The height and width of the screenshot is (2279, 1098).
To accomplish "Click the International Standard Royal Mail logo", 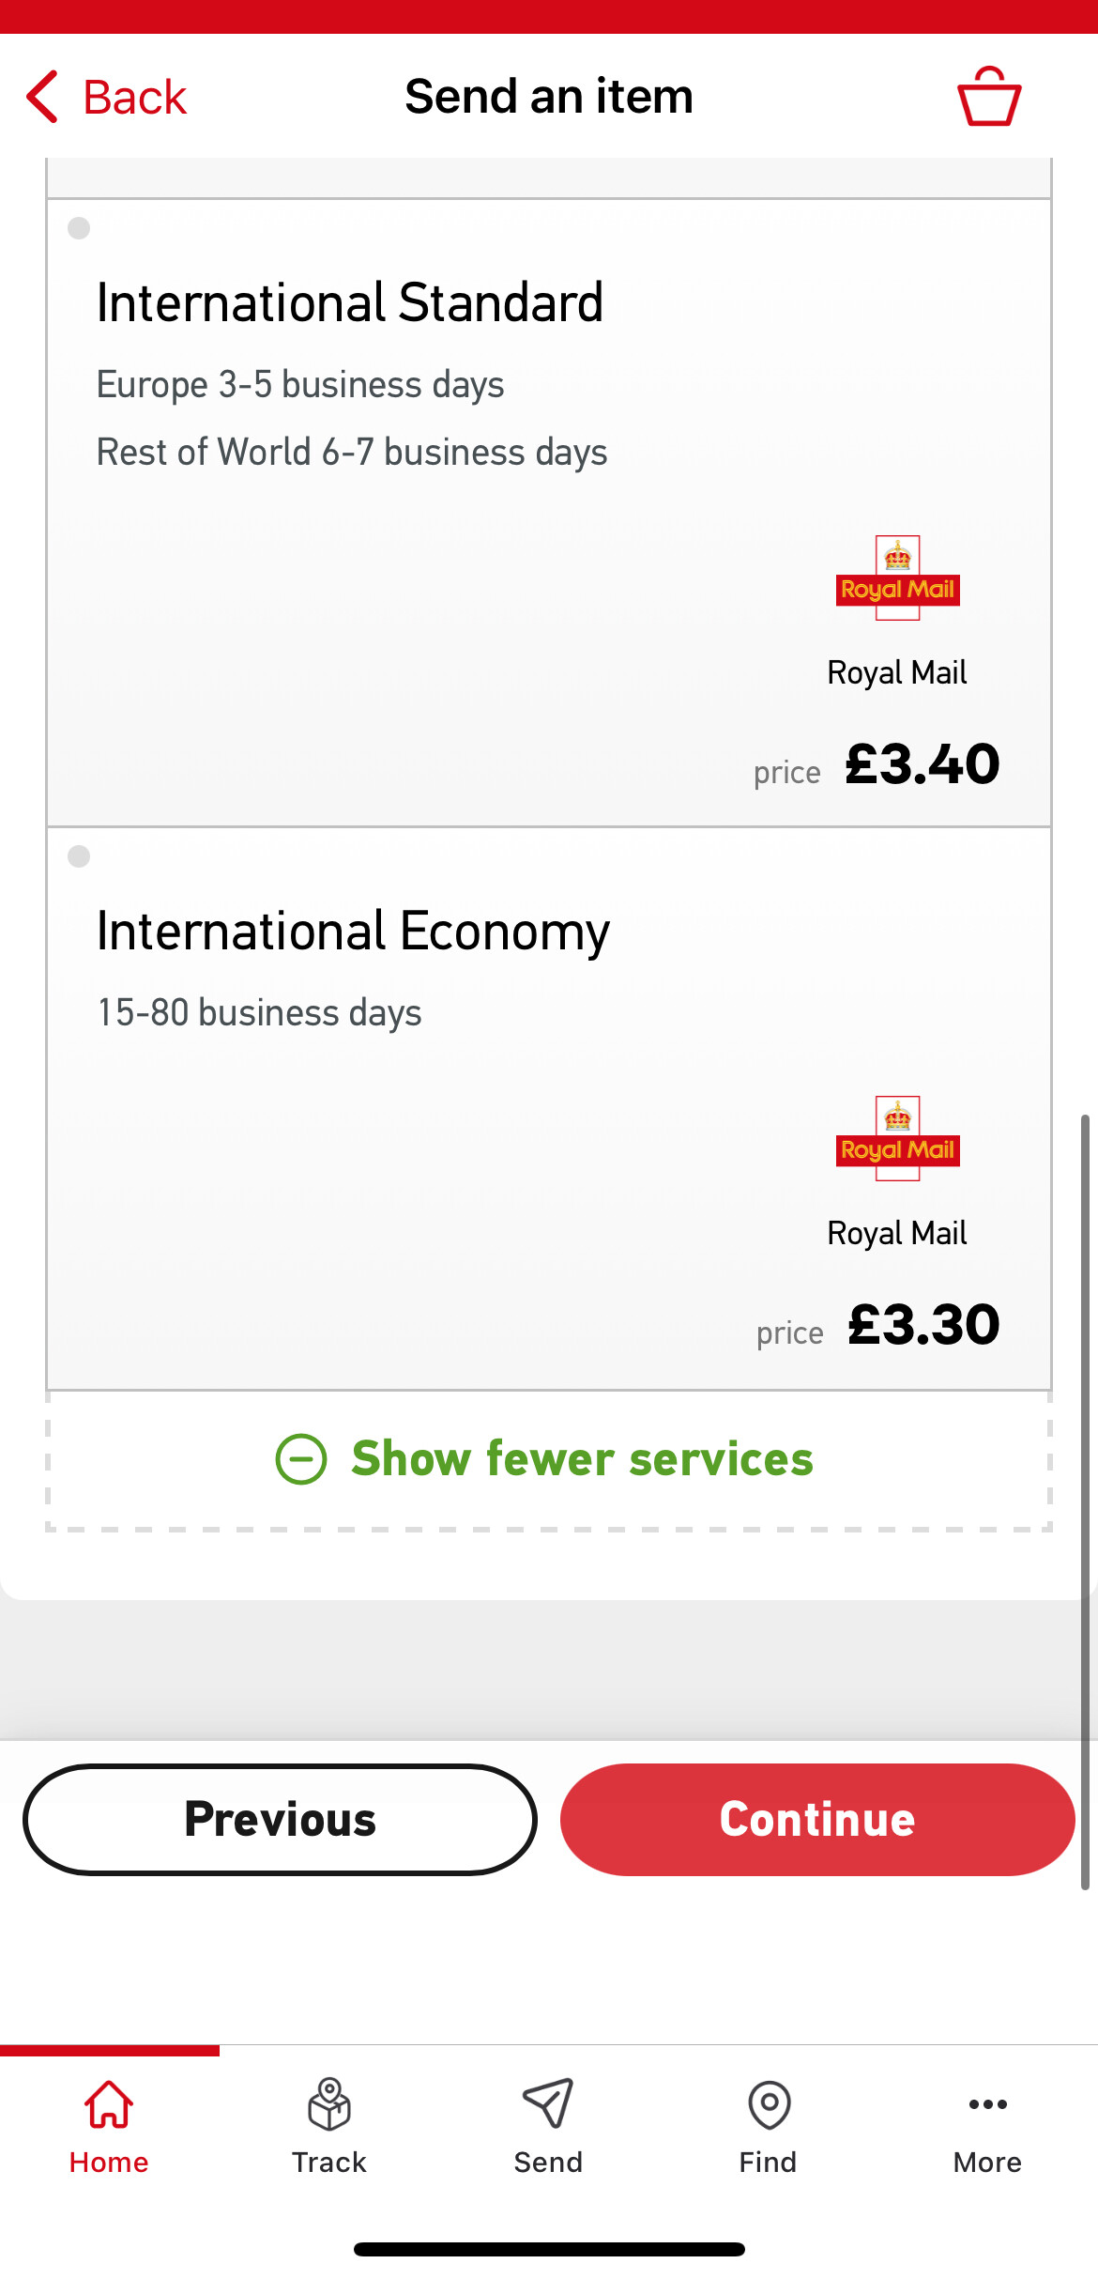I will [x=897, y=578].
